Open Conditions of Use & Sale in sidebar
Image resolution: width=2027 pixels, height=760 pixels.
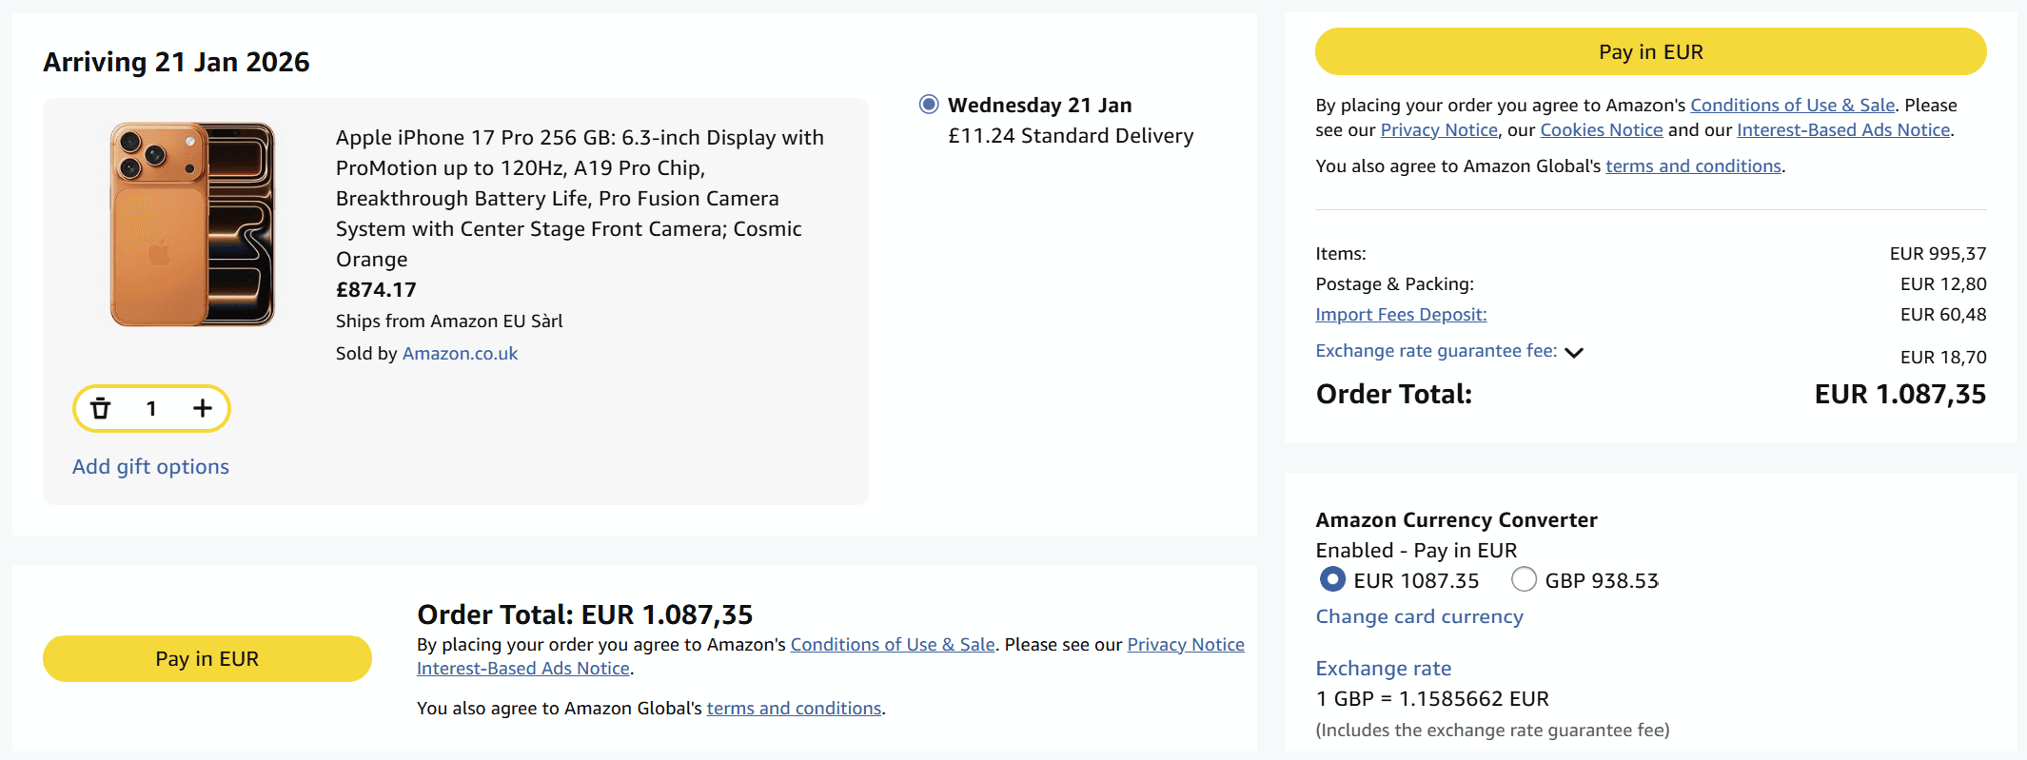pyautogui.click(x=1792, y=106)
